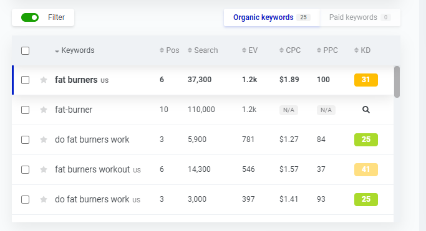Check the select-all checkbox in header
Image resolution: width=426 pixels, height=231 pixels.
(26, 50)
